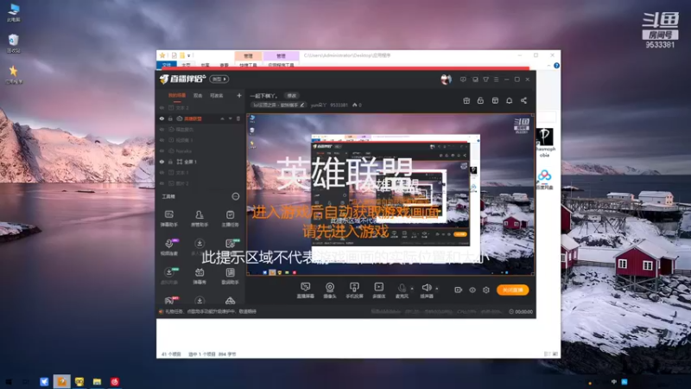Open the help icon in File Explorer window
The image size is (691, 389).
pos(556,66)
